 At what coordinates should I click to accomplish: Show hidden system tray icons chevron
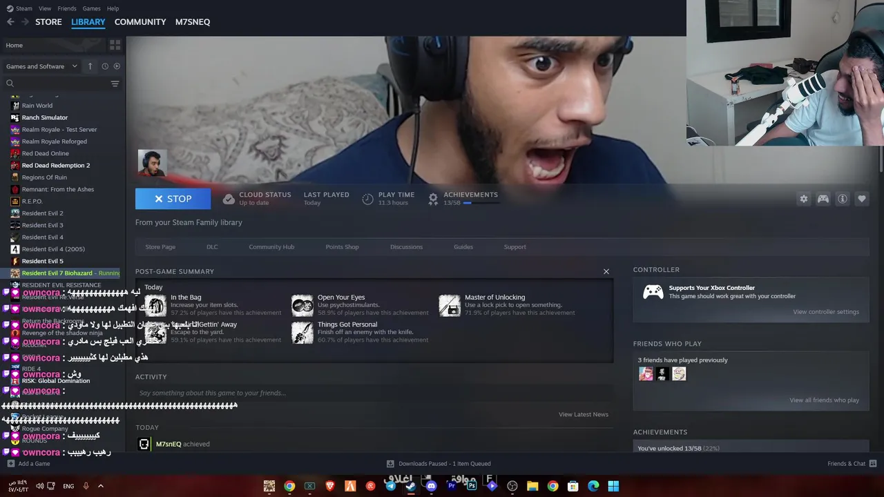tap(101, 486)
